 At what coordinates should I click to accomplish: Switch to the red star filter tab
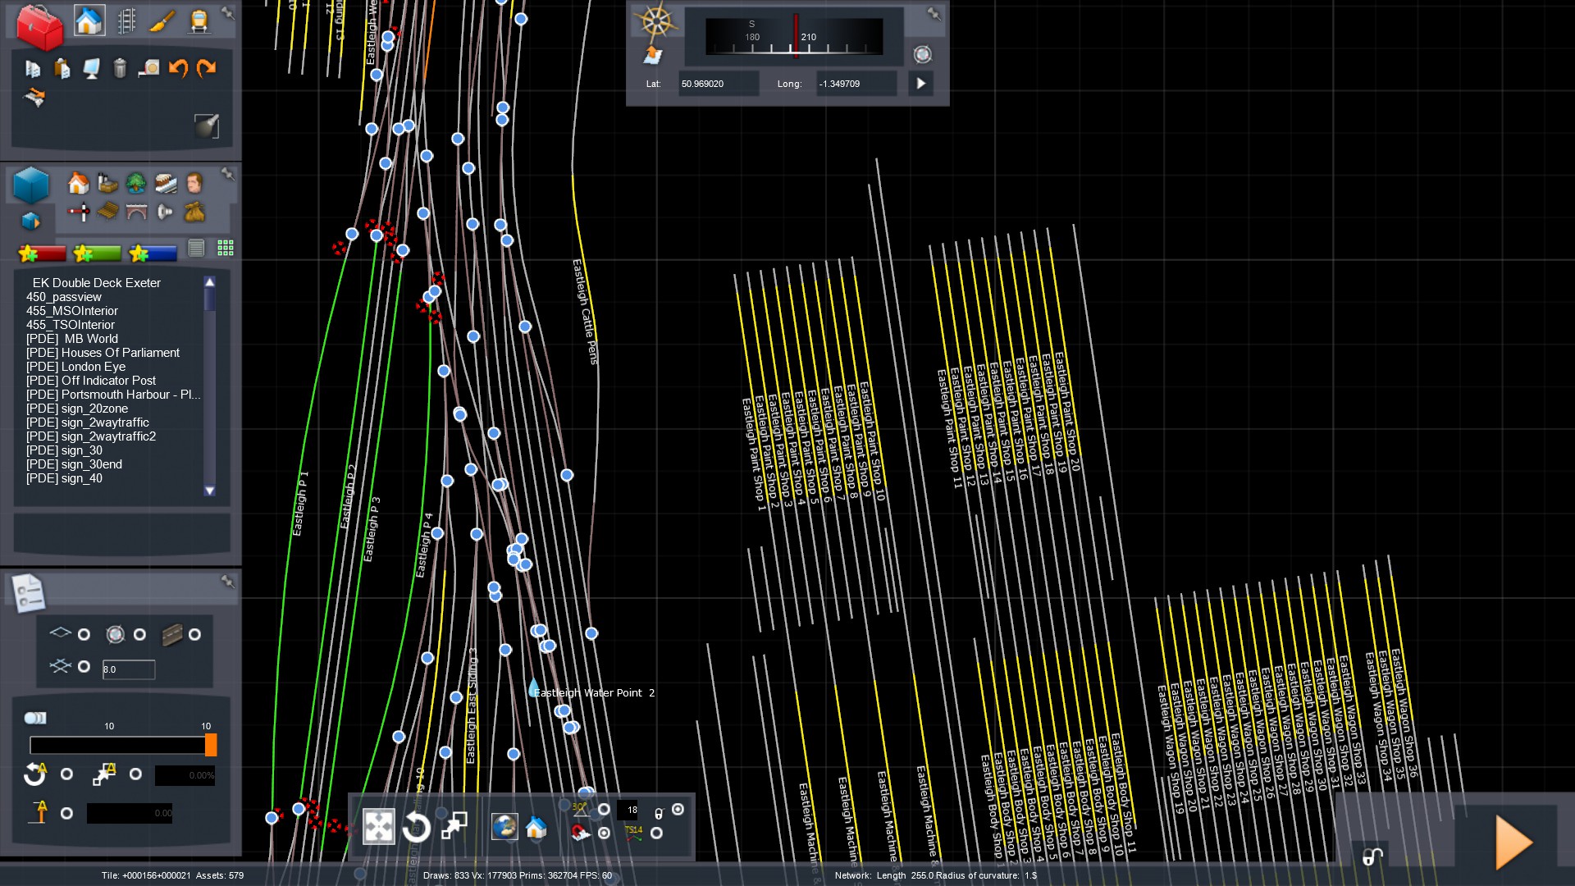(42, 253)
